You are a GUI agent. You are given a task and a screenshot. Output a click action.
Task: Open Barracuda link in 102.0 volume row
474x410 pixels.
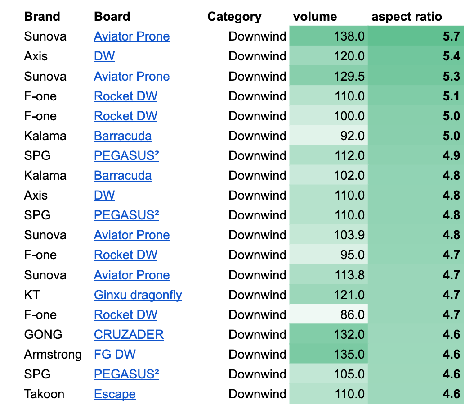(x=123, y=176)
